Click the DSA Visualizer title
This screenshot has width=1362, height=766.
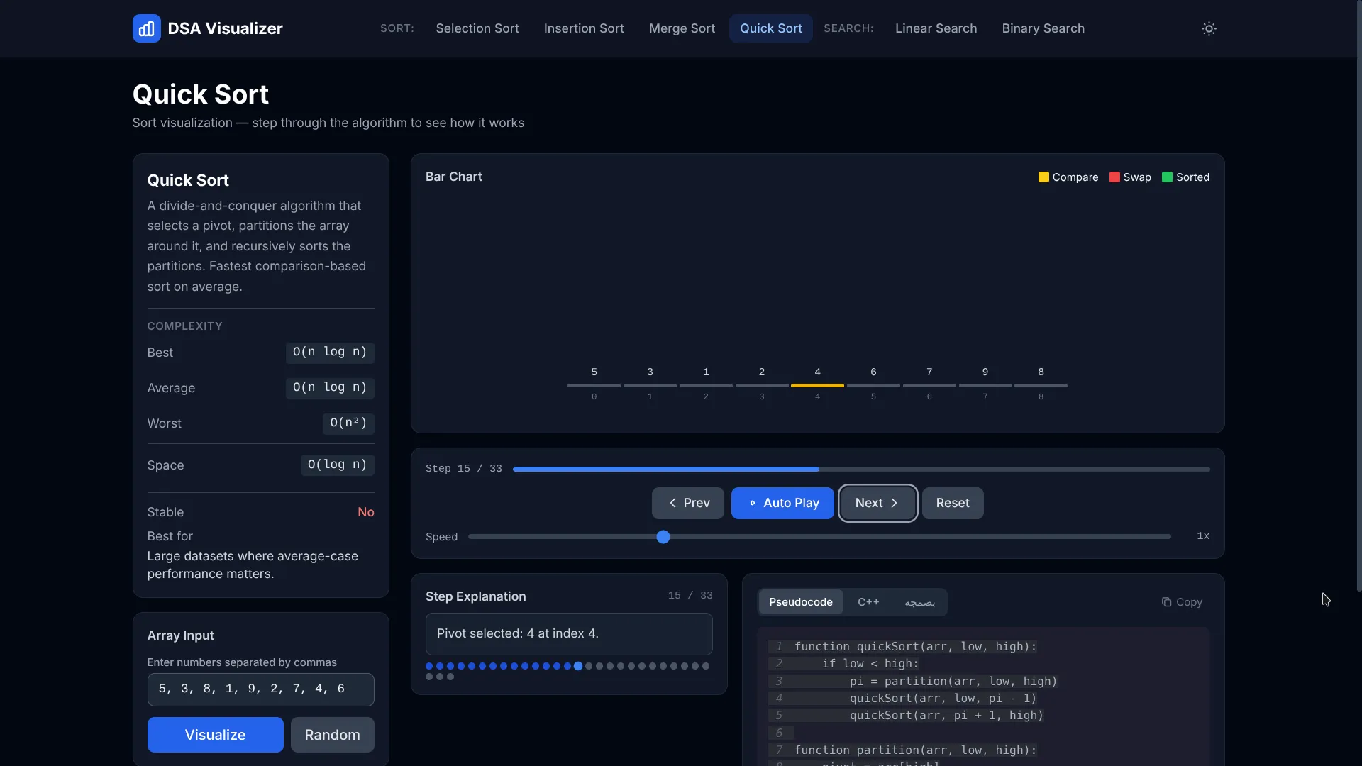click(226, 28)
